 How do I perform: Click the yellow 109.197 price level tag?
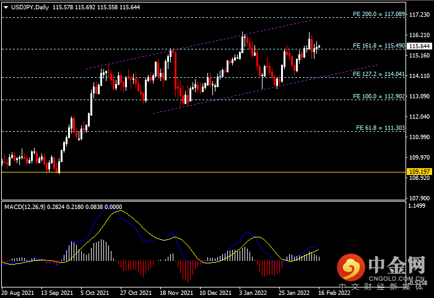pos(420,172)
